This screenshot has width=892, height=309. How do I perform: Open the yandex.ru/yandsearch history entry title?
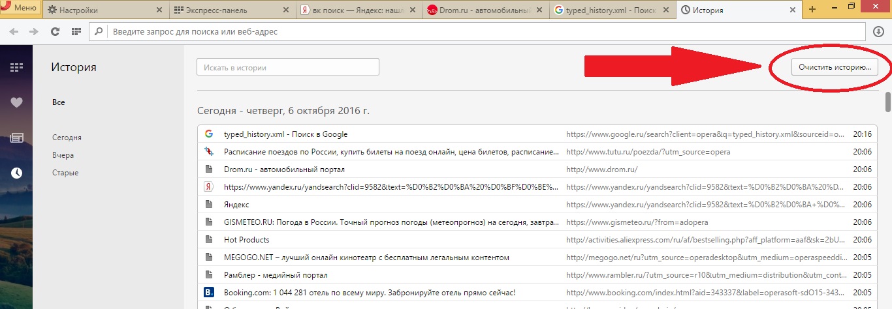[391, 187]
